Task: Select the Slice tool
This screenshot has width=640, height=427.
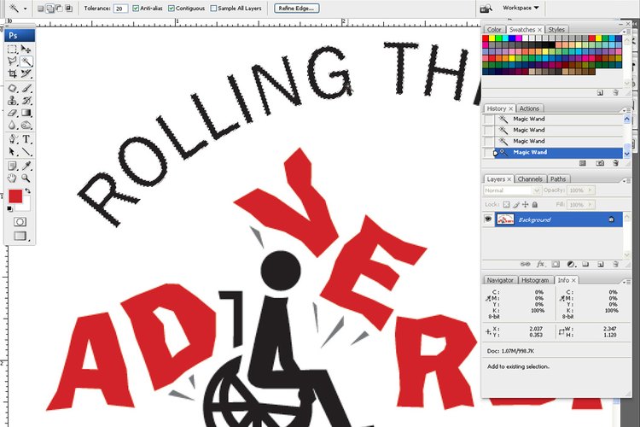Action: pos(26,74)
